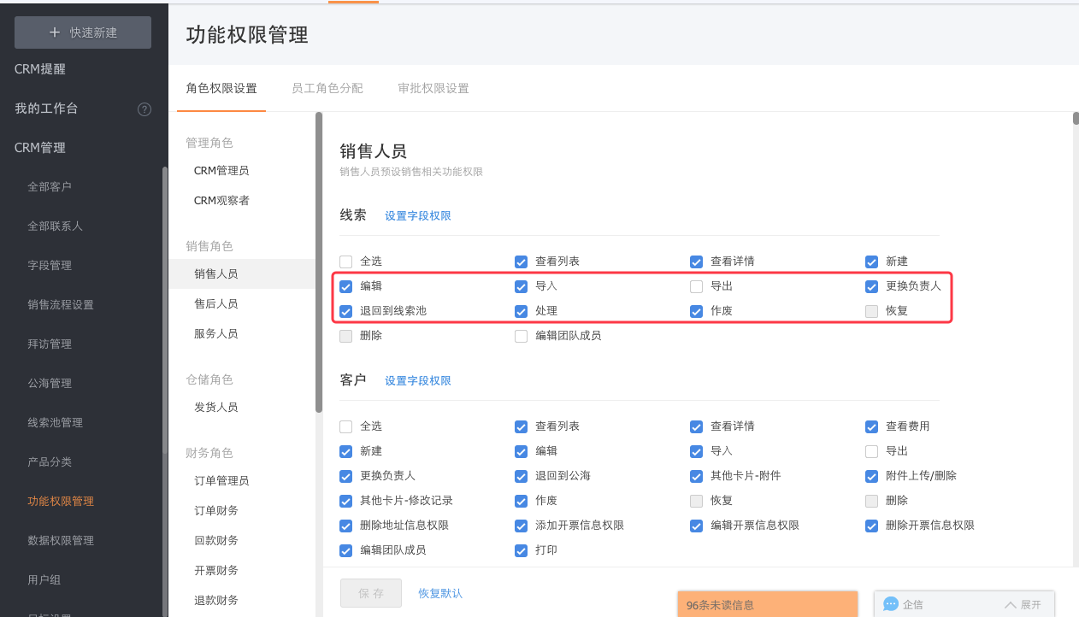This screenshot has width=1079, height=617.
Task: Open the CRM提醒 section
Action: pos(40,69)
